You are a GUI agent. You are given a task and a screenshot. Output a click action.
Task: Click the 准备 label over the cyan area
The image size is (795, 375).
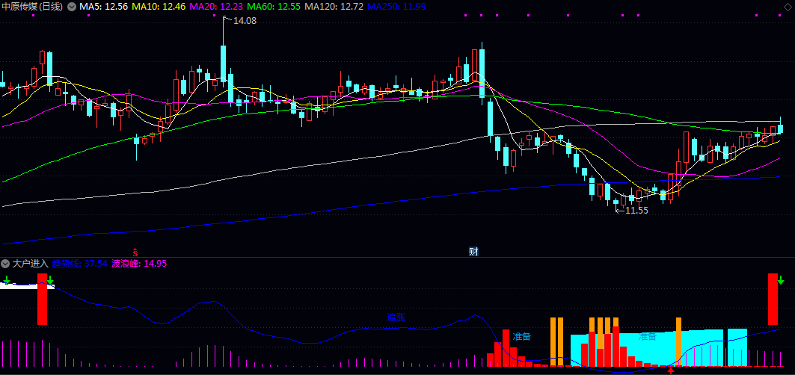[x=648, y=336]
